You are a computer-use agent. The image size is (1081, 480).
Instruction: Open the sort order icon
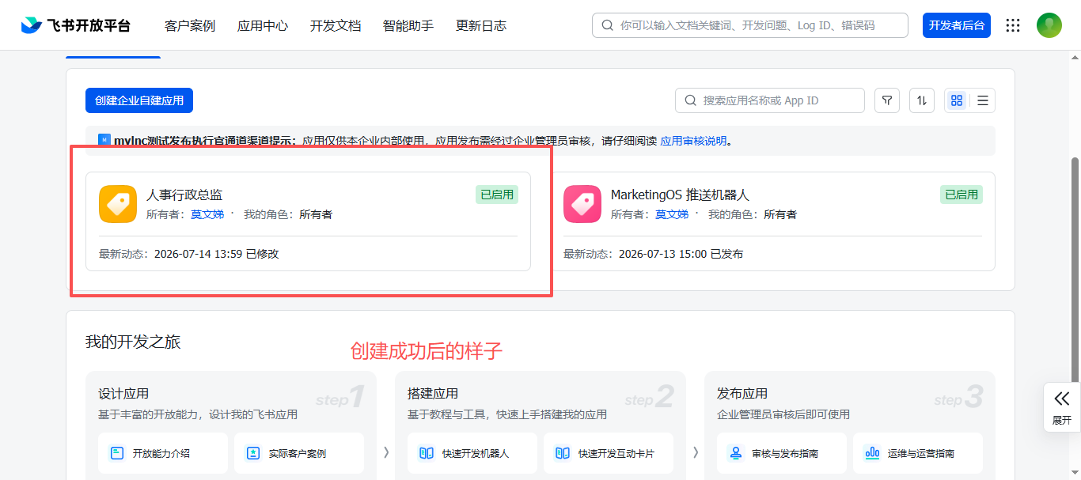pos(922,100)
